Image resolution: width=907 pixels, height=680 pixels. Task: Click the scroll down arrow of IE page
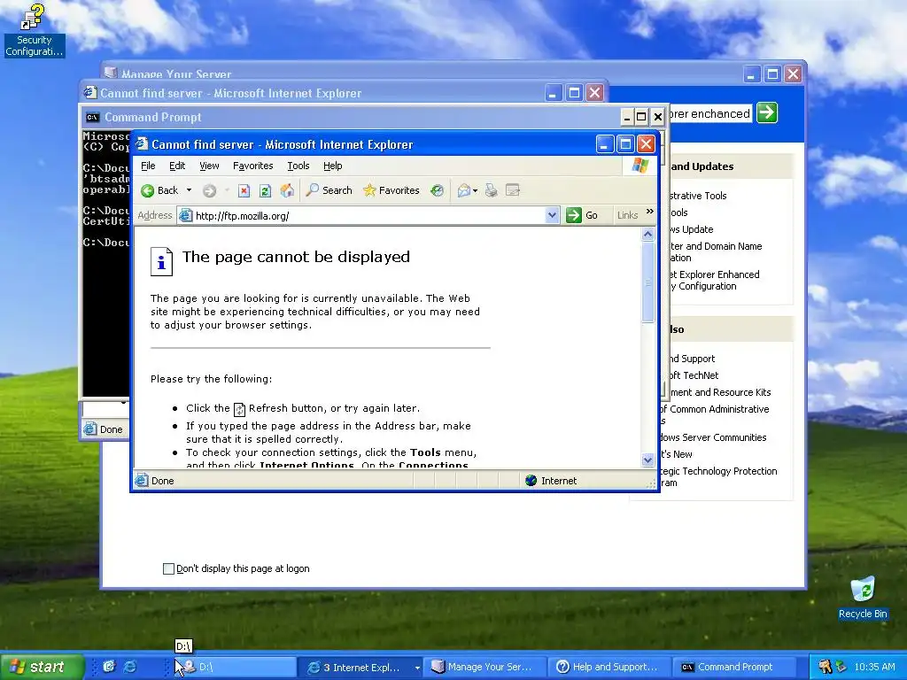coord(647,460)
